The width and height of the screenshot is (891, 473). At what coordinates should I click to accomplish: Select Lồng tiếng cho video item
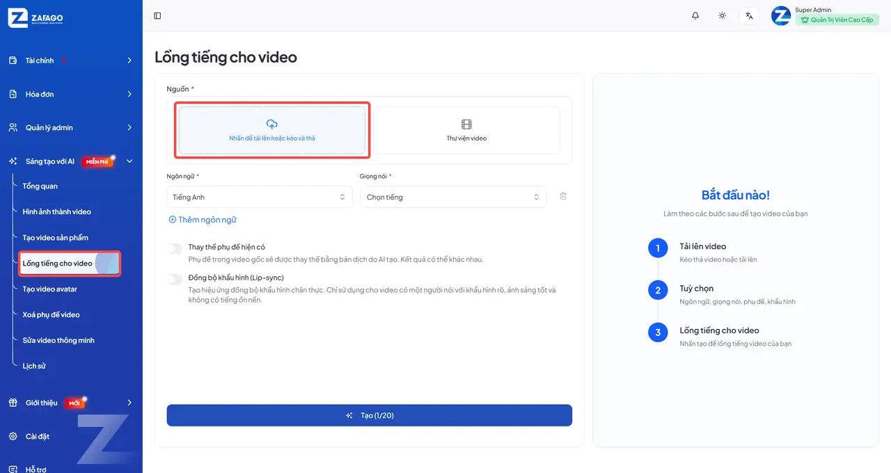[x=70, y=263]
